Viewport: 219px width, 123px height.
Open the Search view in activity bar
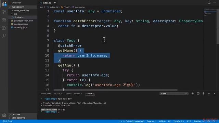4,36
